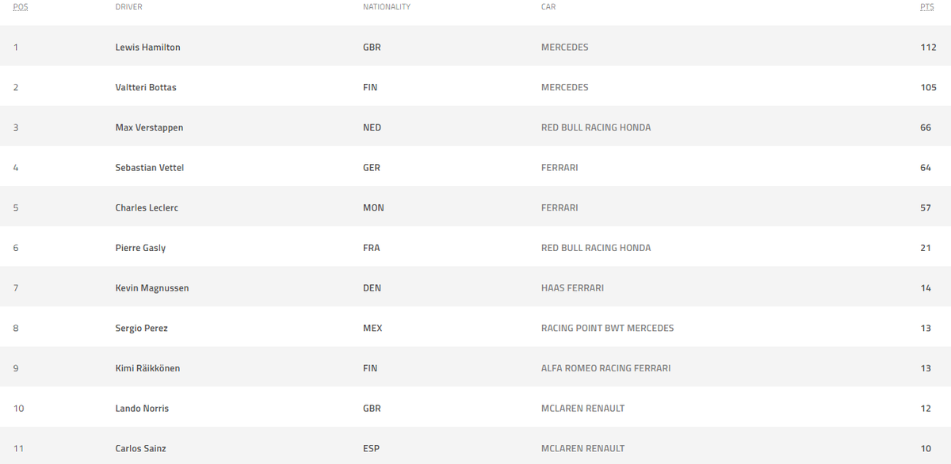Viewport: 951px width, 464px height.
Task: Select Carlos Sainz driver link
Action: click(140, 448)
